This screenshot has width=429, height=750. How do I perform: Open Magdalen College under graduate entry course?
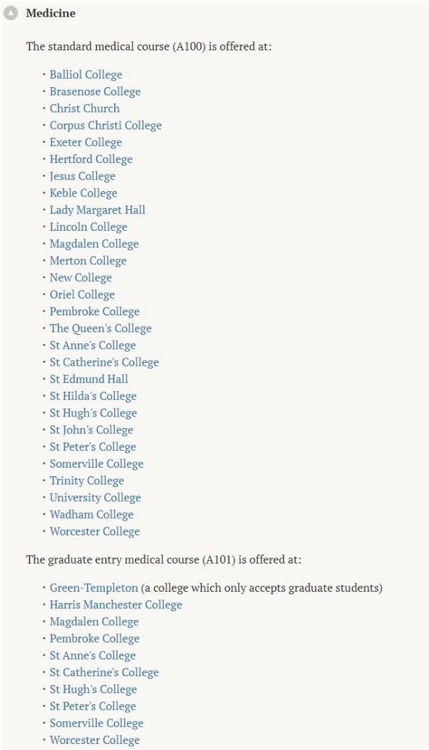(94, 622)
